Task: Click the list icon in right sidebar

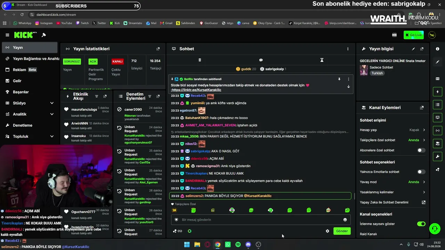Action: point(437,105)
